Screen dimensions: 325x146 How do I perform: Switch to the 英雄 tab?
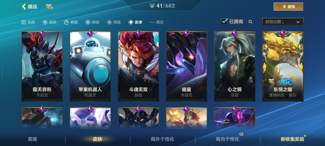pyautogui.click(x=33, y=139)
